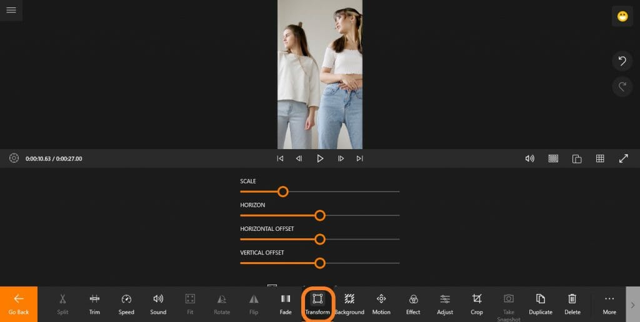This screenshot has width=640, height=322.
Task: Step back one frame
Action: coord(299,159)
